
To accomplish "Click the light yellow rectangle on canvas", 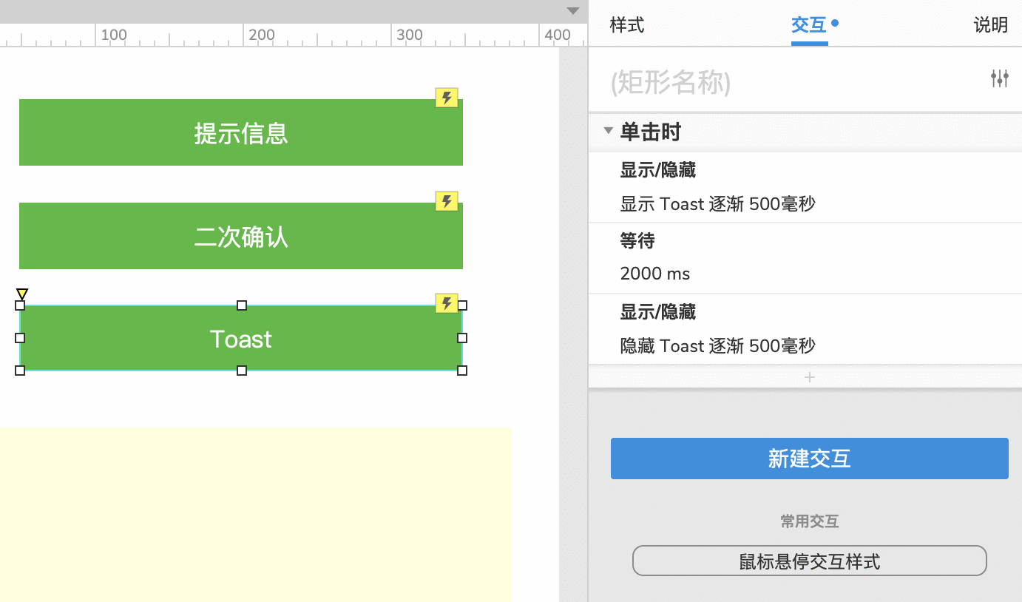I will [x=256, y=514].
